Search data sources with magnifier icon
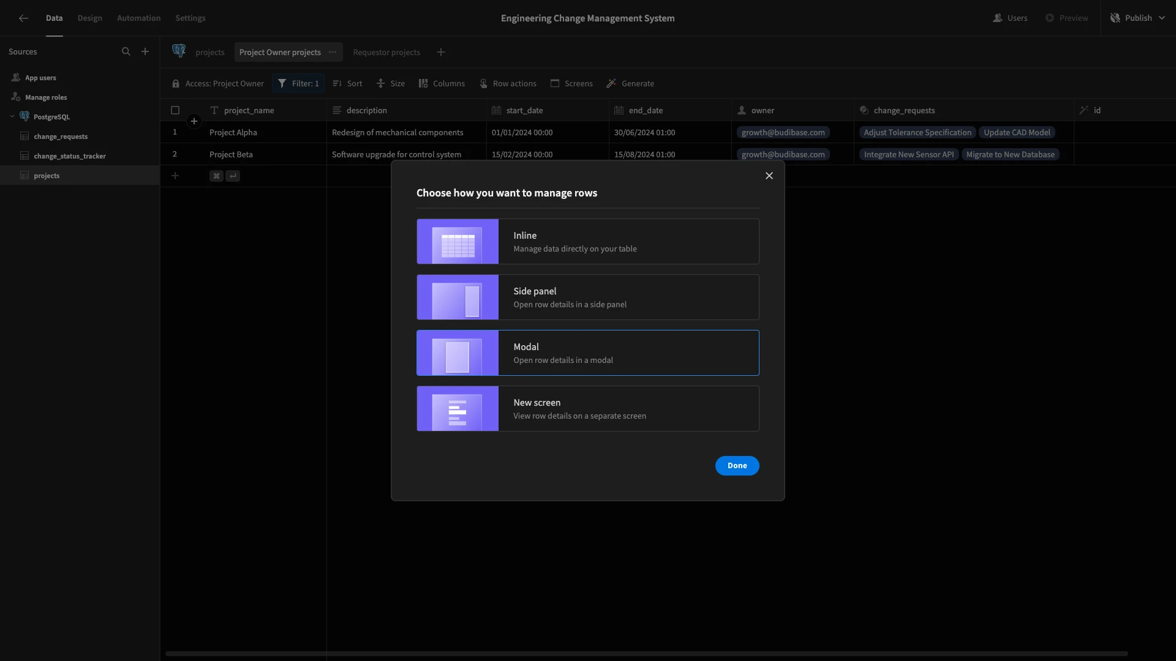The image size is (1176, 661). coord(126,52)
